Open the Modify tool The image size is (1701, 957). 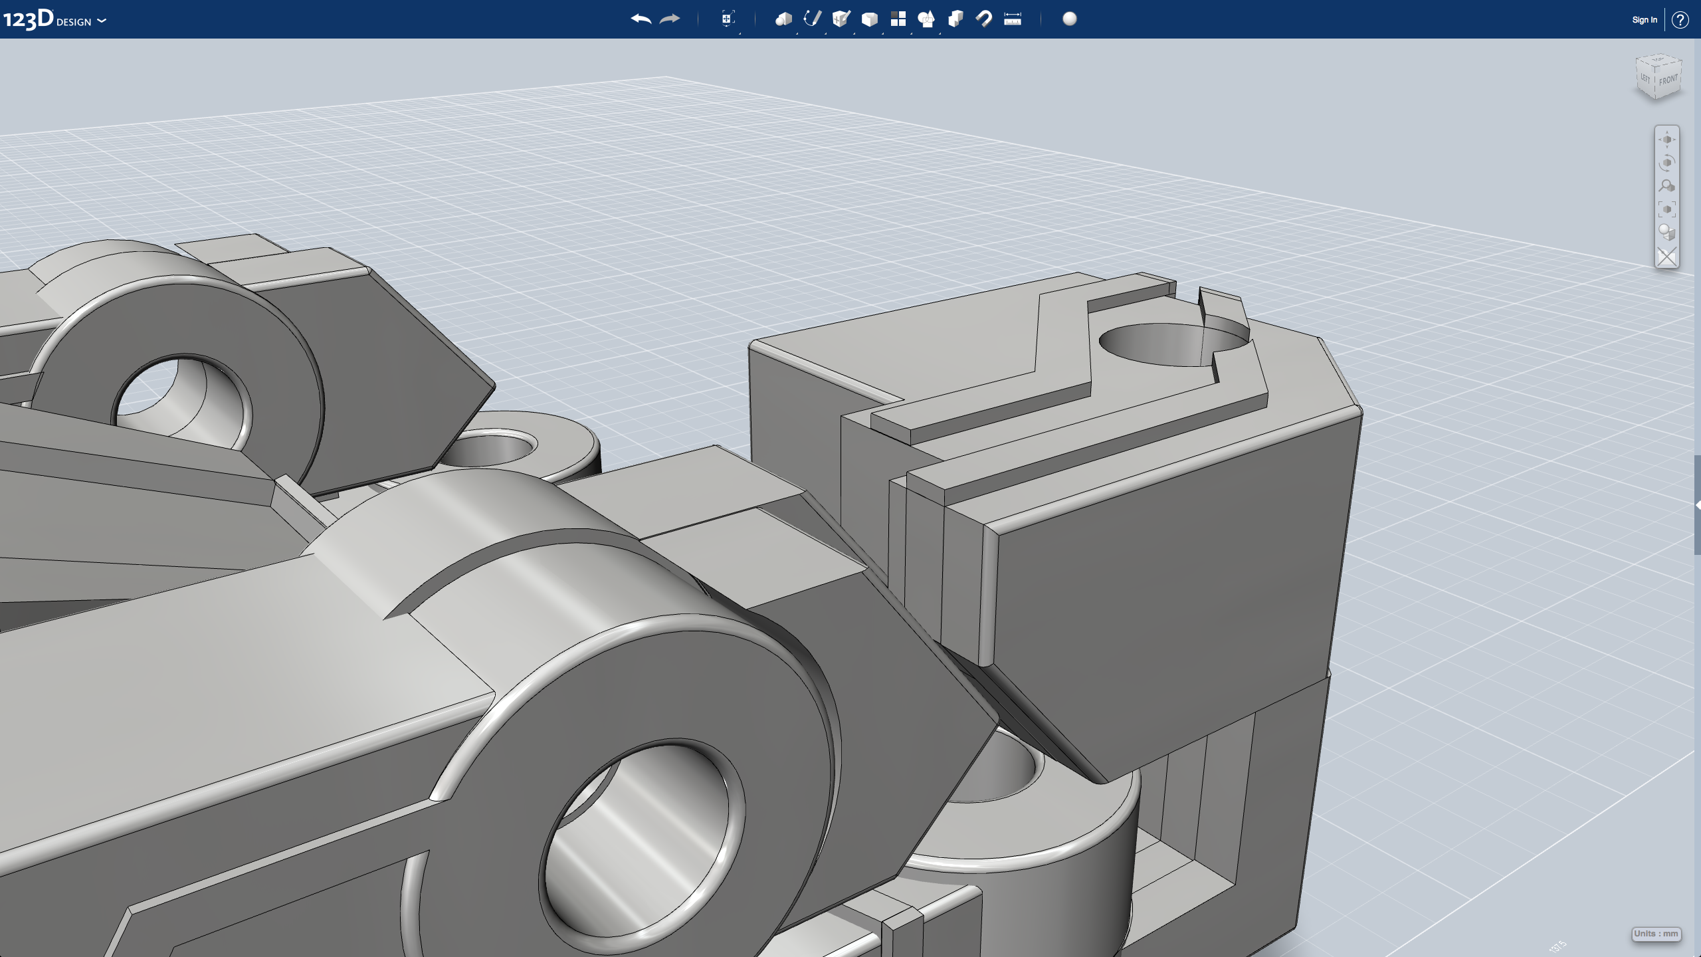[x=870, y=19]
